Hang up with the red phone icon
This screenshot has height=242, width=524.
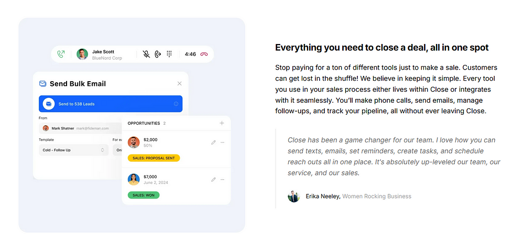point(204,54)
